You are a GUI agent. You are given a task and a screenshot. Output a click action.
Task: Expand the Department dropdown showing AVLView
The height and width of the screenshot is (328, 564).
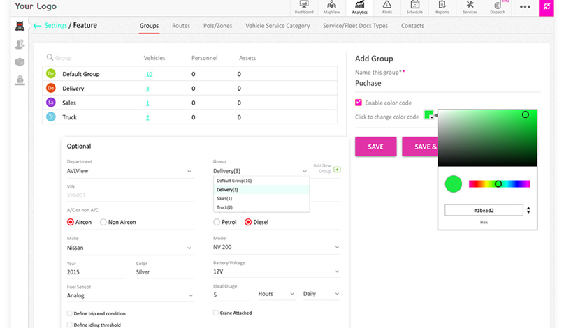129,171
